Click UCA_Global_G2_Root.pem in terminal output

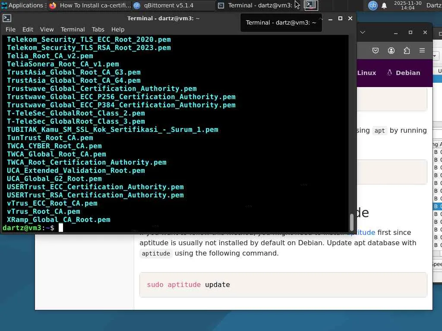(54, 179)
